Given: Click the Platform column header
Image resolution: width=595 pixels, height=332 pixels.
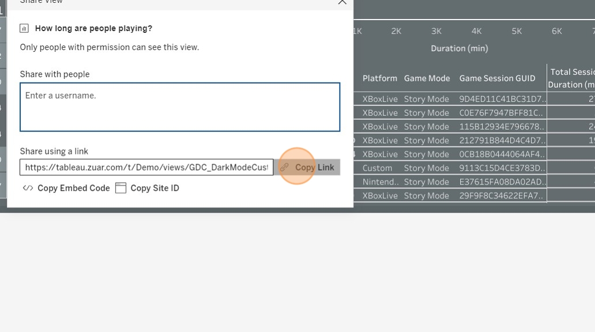Looking at the screenshot, I should pyautogui.click(x=379, y=78).
